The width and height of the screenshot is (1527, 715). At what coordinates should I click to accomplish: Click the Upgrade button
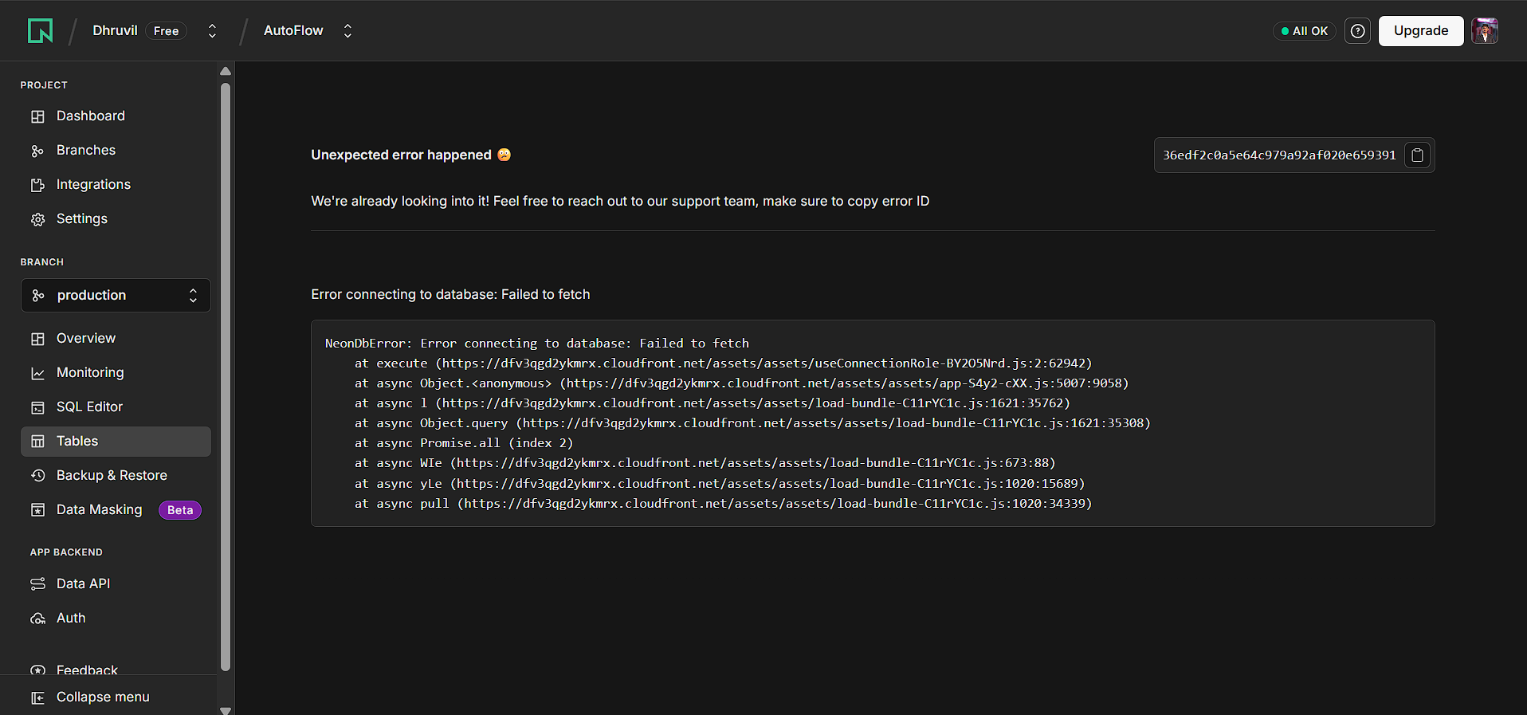[x=1420, y=31]
